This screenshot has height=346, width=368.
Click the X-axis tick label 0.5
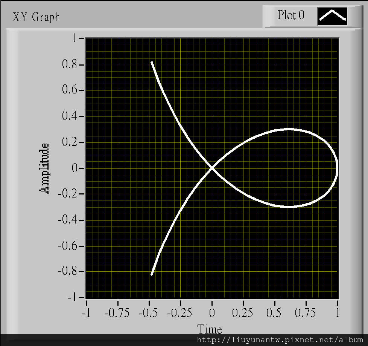pyautogui.click(x=274, y=312)
